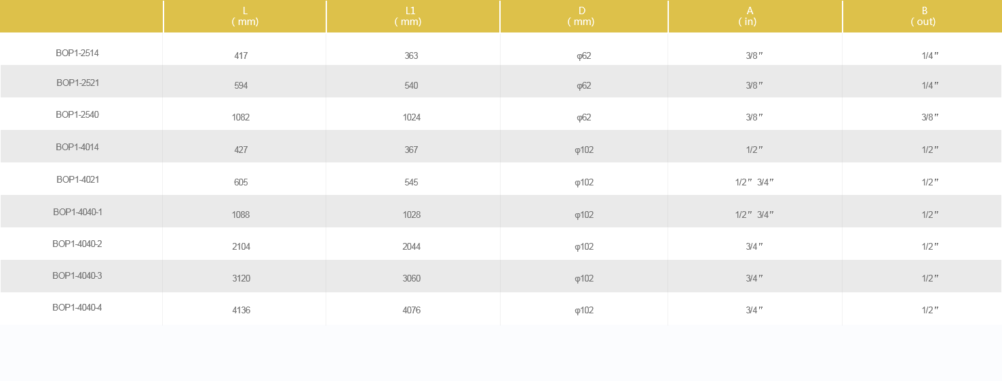Select the BOP1-2521 model row label

[78, 83]
